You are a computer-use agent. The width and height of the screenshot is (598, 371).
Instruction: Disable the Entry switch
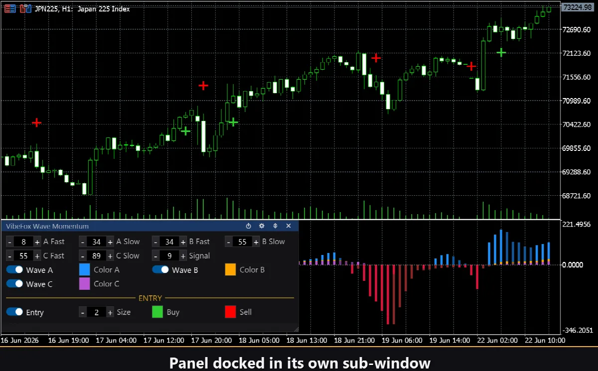point(15,312)
